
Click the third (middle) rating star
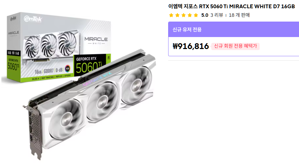184,15
